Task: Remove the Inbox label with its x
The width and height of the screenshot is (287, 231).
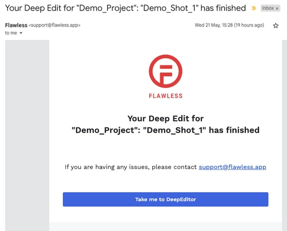Action: pyautogui.click(x=277, y=8)
